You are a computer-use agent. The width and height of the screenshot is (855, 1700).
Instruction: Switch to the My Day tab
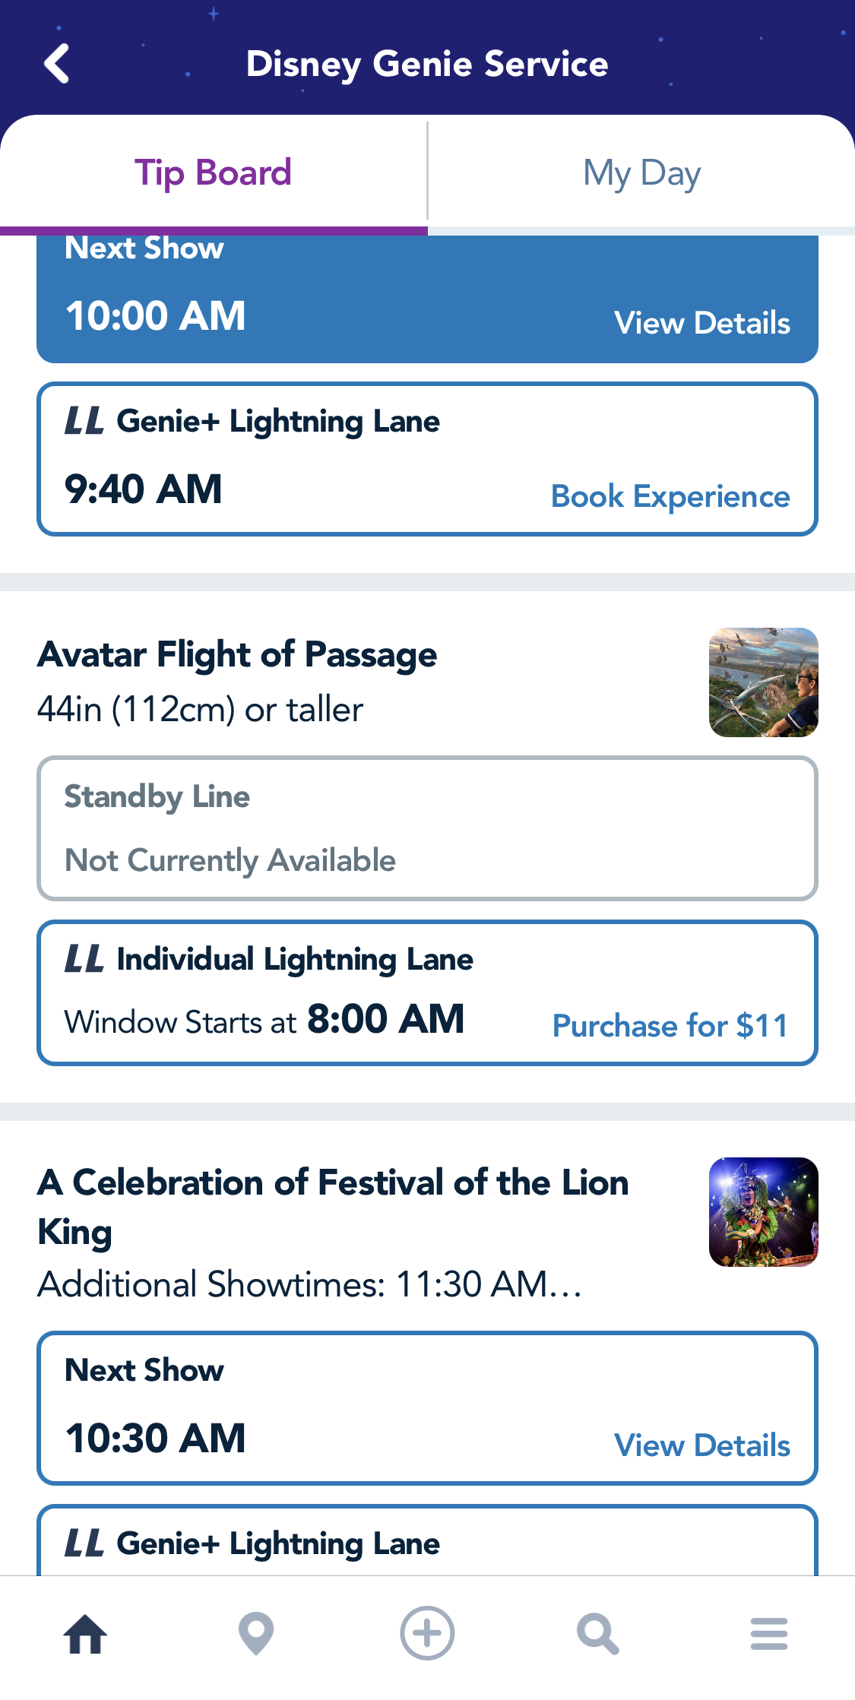[x=641, y=173]
